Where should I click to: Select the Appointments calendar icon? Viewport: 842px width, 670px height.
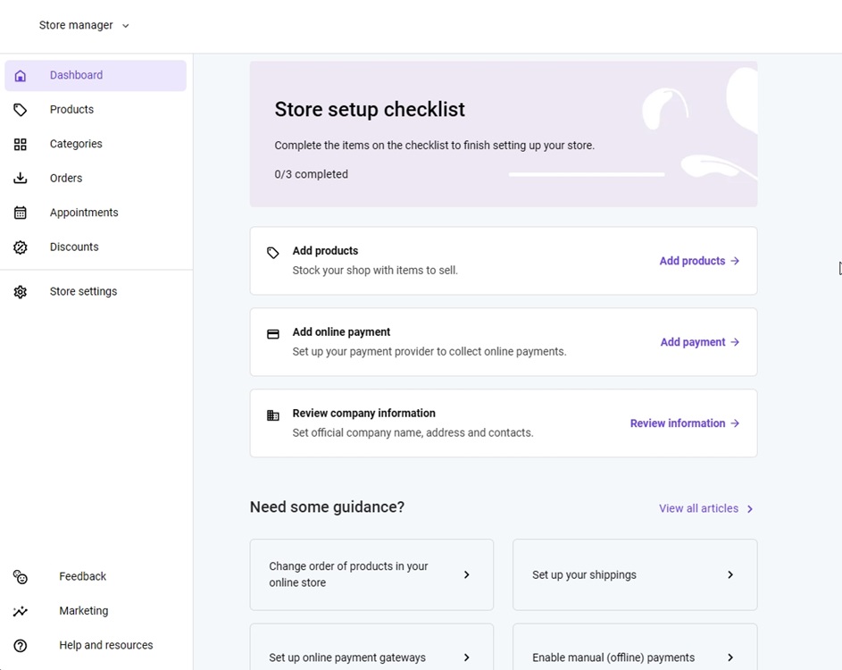click(x=20, y=213)
